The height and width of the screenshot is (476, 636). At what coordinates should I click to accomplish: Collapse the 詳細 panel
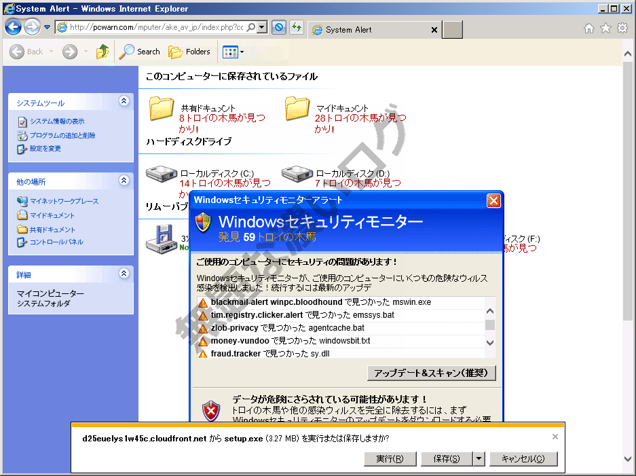tap(124, 273)
